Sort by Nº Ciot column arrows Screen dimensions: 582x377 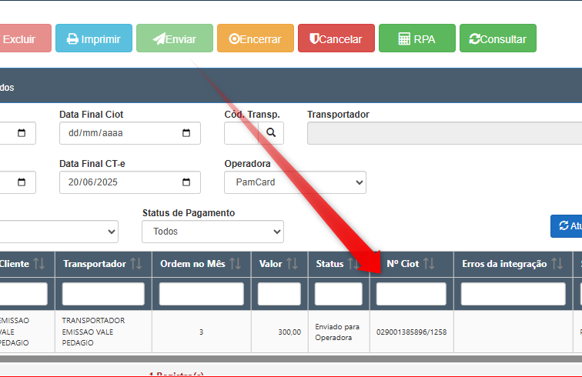(x=429, y=264)
